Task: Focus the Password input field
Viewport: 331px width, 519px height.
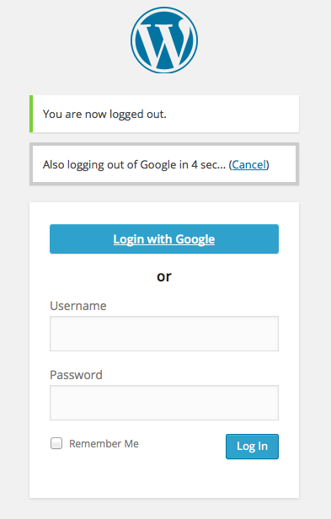Action: pyautogui.click(x=164, y=403)
